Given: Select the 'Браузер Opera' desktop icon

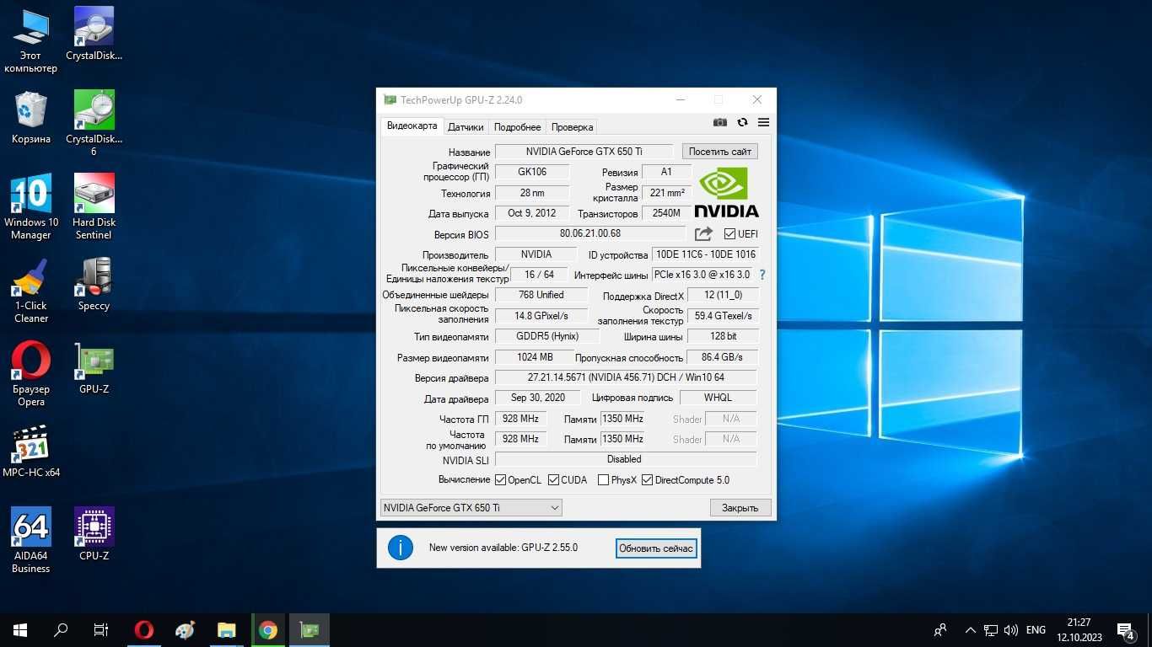Looking at the screenshot, I should 31,373.
